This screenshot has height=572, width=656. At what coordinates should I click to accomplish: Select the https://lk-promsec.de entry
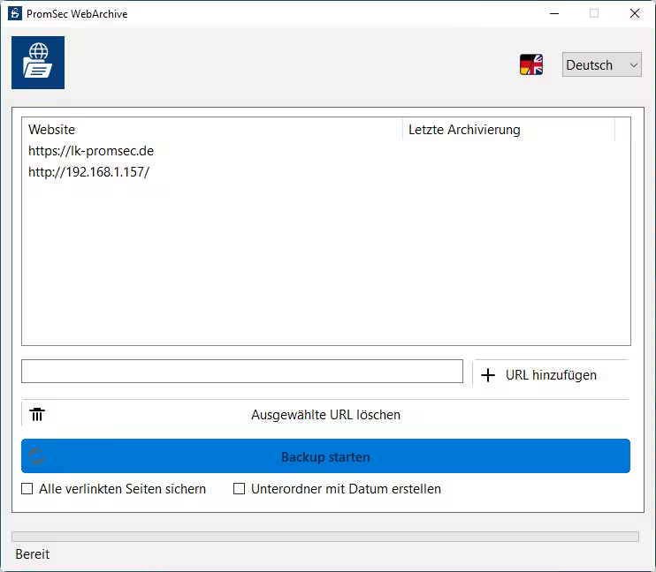91,151
